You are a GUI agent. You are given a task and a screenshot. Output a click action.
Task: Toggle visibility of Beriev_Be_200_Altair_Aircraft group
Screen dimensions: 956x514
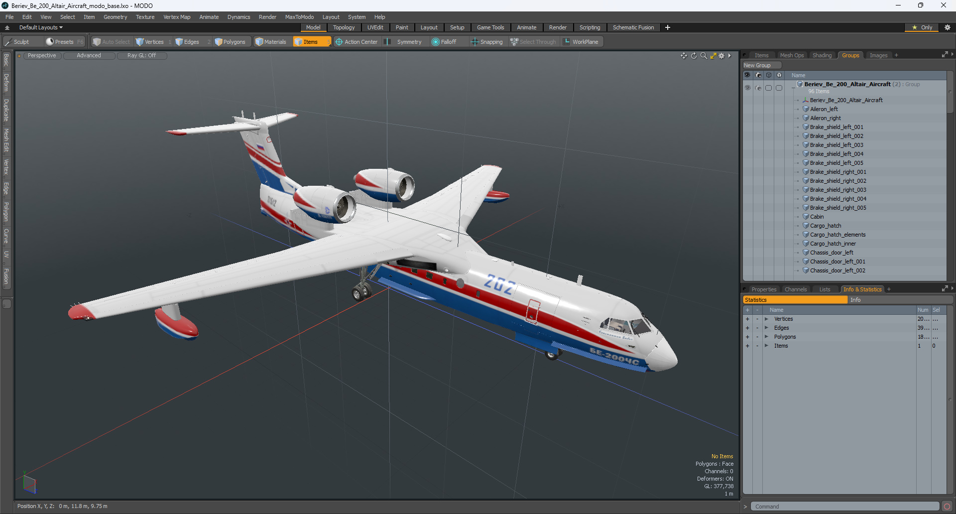click(x=747, y=88)
